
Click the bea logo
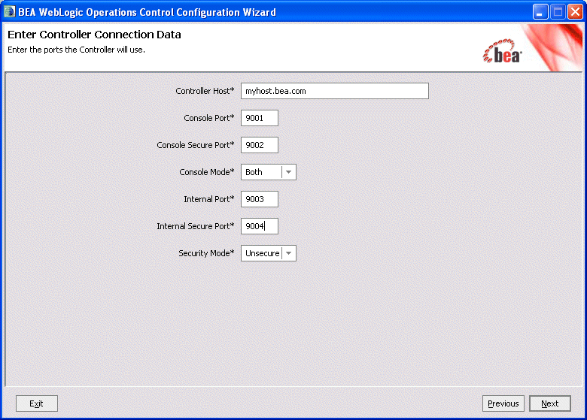click(503, 52)
